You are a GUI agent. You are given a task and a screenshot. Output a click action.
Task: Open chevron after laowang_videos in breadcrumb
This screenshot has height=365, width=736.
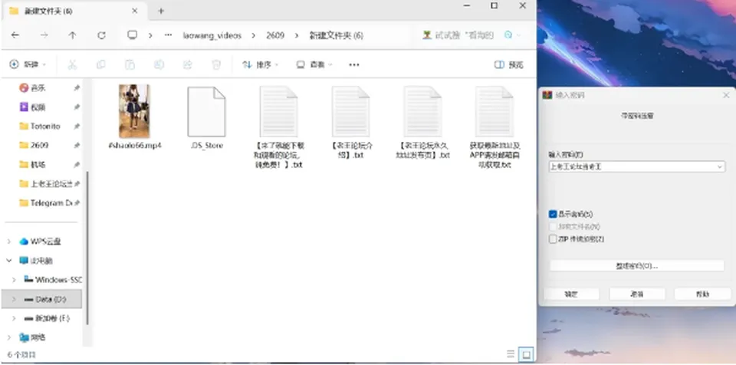pyautogui.click(x=254, y=36)
